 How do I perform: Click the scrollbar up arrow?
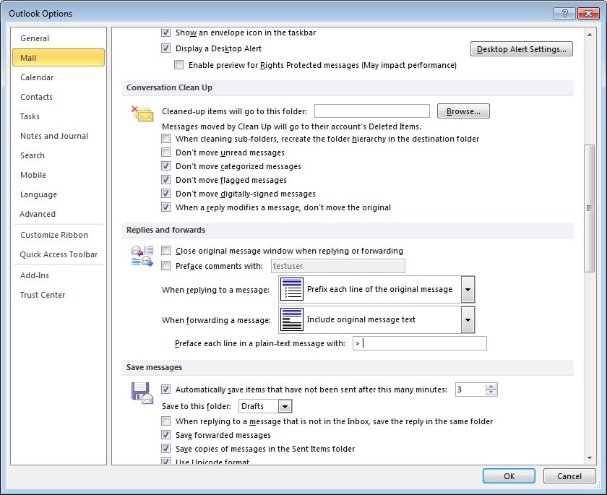(589, 35)
